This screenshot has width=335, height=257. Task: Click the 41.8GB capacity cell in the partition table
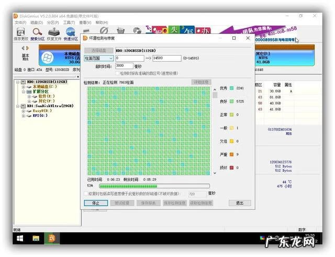[275, 109]
